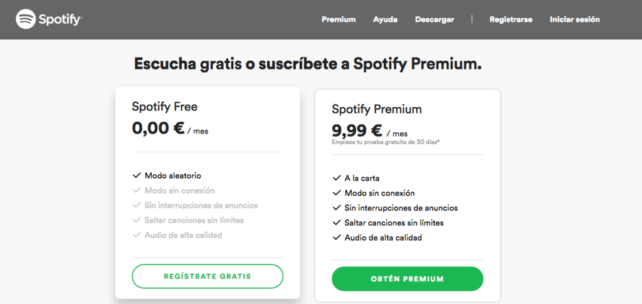
Task: Click the 9,99 € price text
Action: tap(357, 130)
